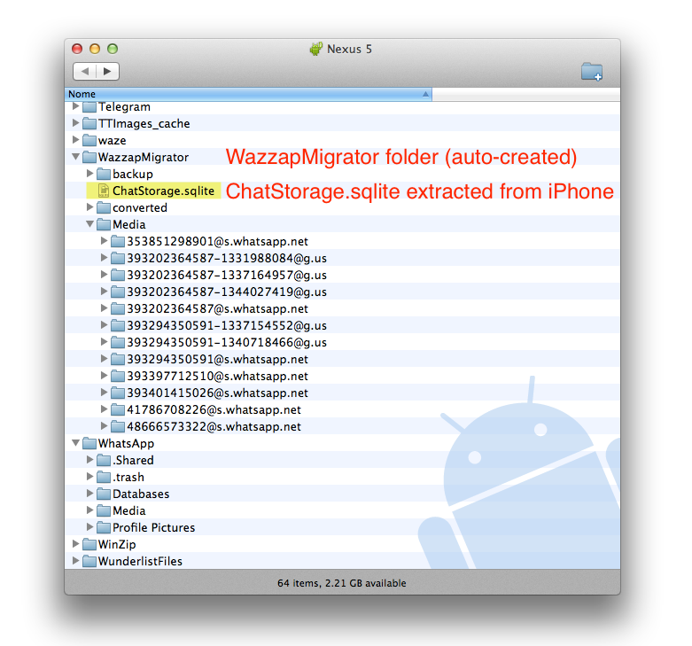This screenshot has height=646, width=692.
Task: Click the new folder icon in toolbar
Action: 591,72
